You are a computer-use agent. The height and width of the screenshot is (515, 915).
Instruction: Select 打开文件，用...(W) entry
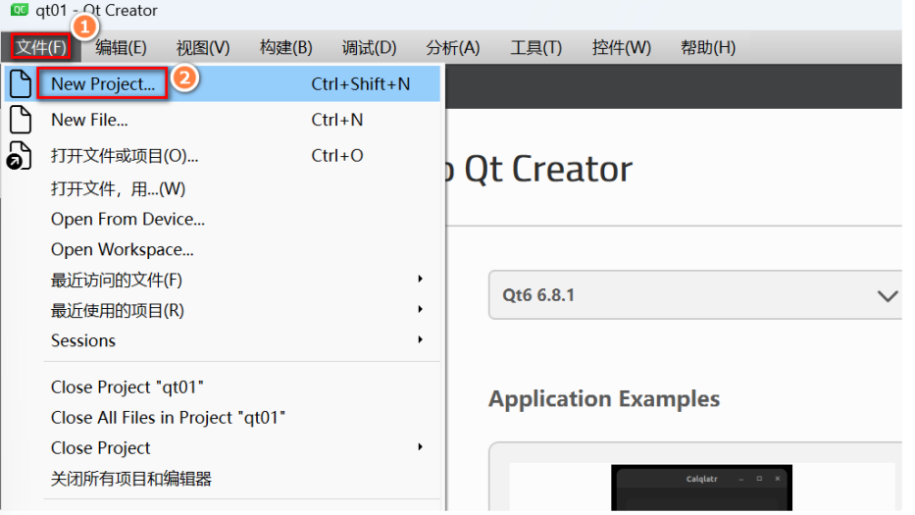click(223, 188)
